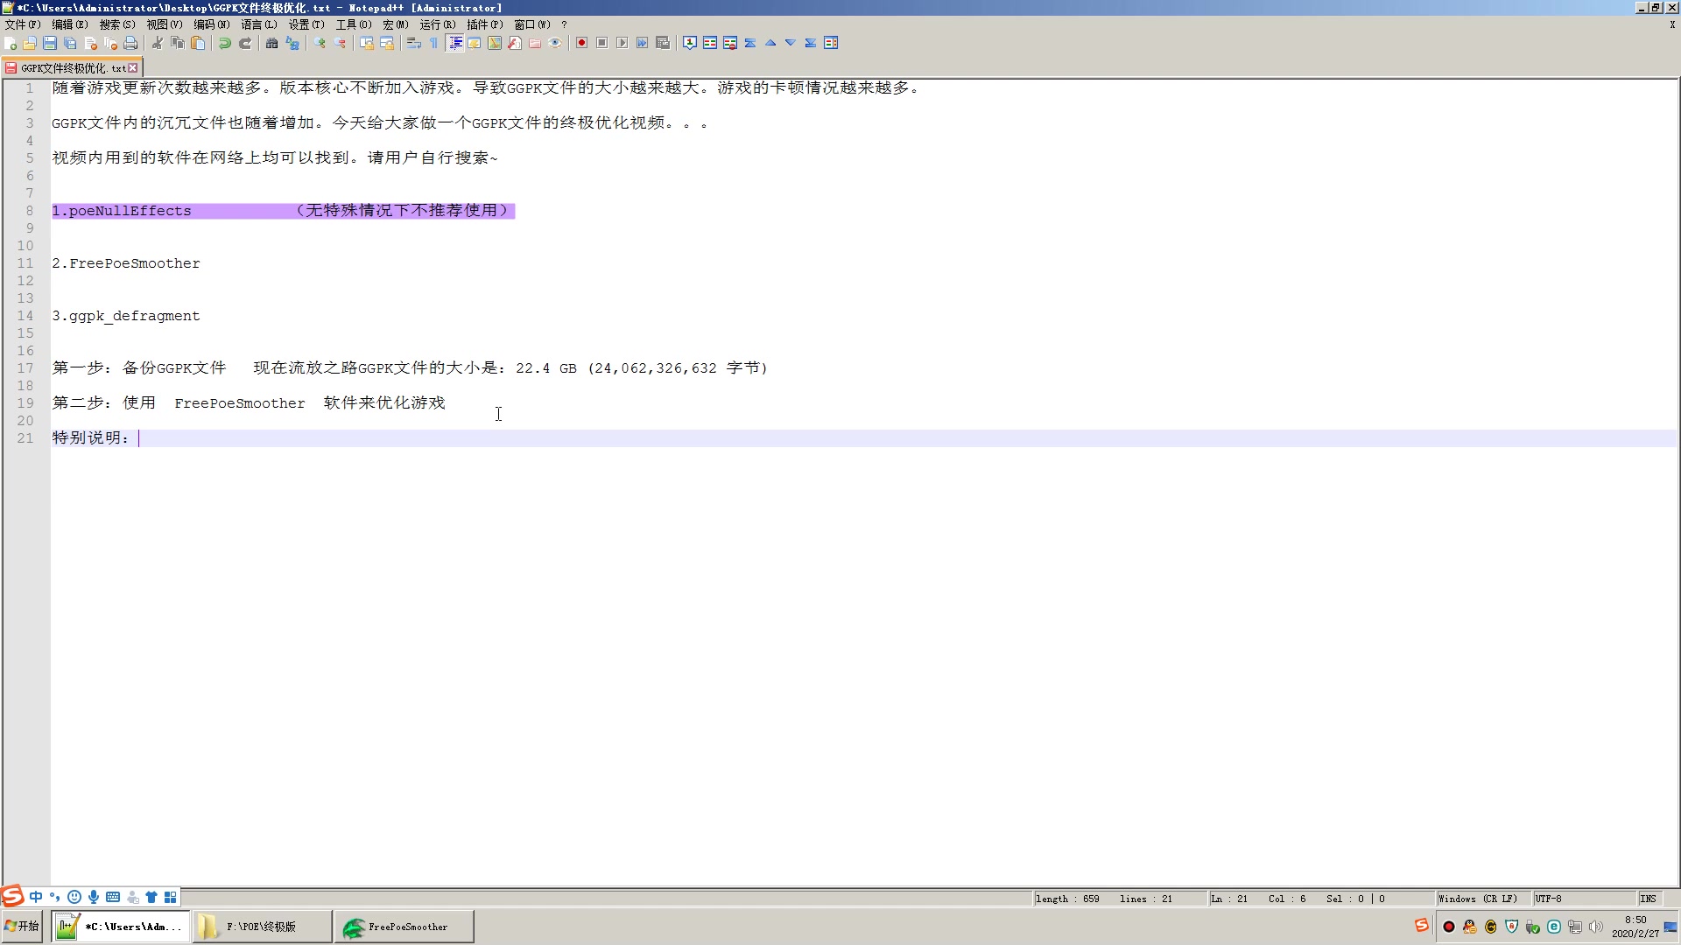The width and height of the screenshot is (1681, 945).
Task: Close the GGPK文件终极优化.txt tab with red X
Action: (133, 67)
